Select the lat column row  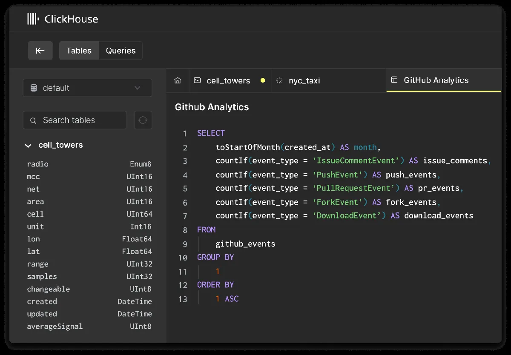click(x=89, y=252)
